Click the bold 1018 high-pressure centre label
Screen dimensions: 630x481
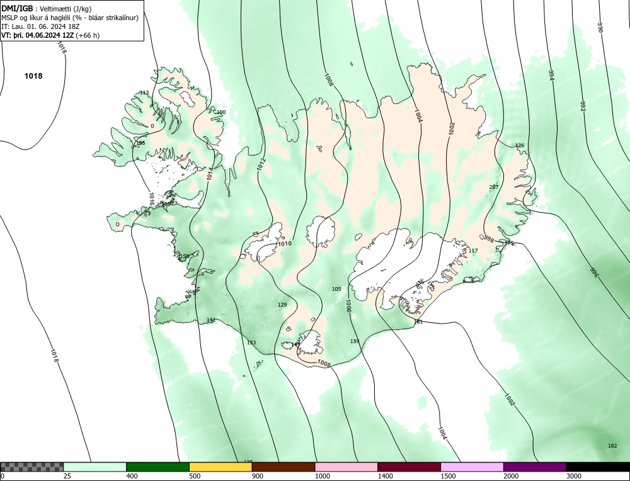click(33, 76)
